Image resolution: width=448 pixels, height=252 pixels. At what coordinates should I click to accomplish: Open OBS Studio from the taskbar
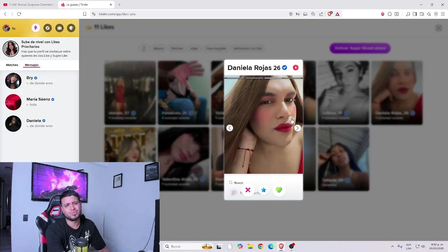pyautogui.click(x=291, y=246)
